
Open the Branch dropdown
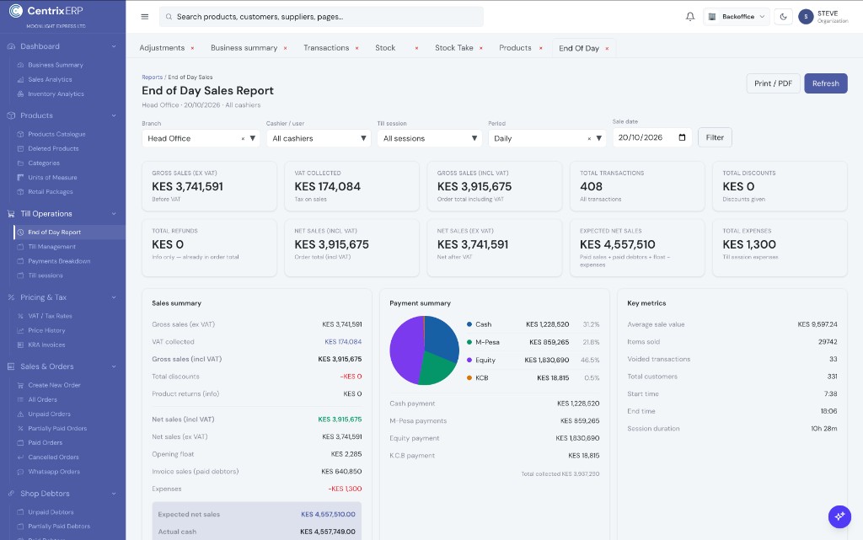[201, 138]
